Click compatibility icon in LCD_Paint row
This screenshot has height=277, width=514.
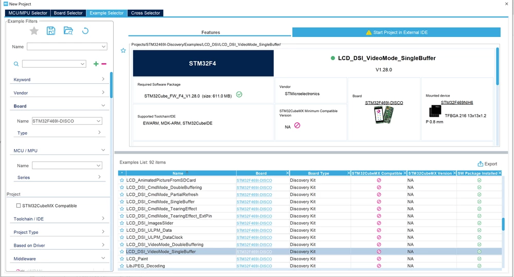[x=379, y=258]
